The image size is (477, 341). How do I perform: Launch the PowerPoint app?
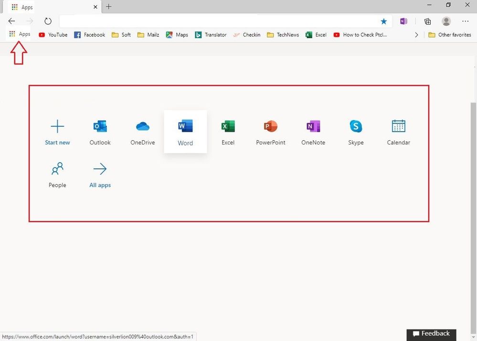pos(270,132)
